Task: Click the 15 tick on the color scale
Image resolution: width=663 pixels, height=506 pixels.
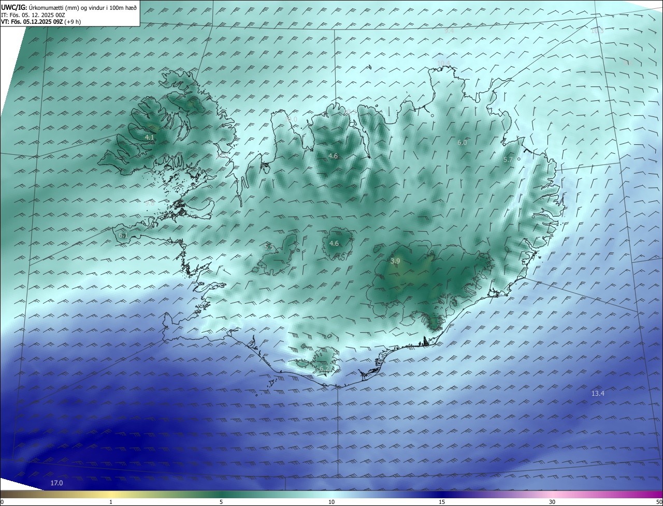Action: coord(442,502)
